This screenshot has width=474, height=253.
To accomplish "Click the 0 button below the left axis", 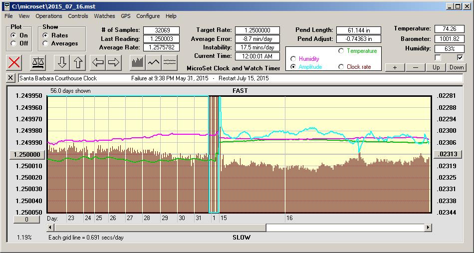I will coord(26,220).
